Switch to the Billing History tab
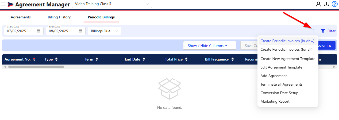This screenshot has width=339, height=120. 59,17
